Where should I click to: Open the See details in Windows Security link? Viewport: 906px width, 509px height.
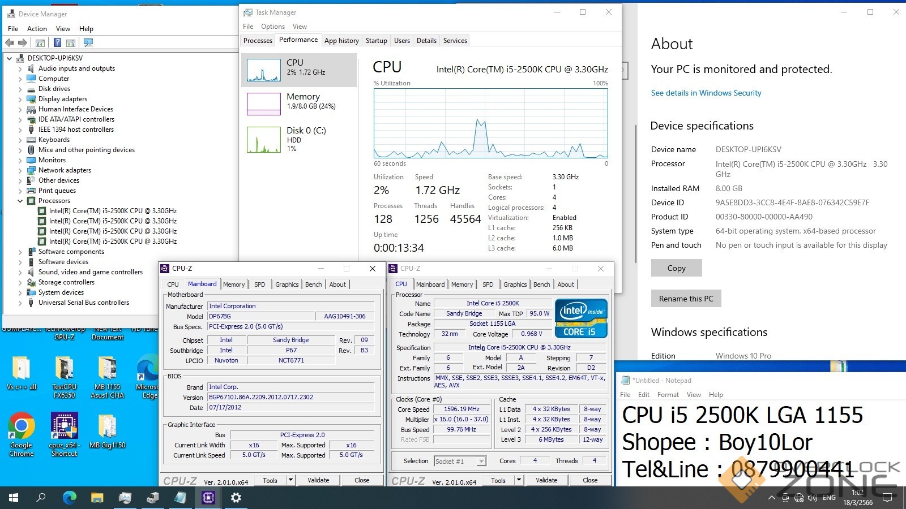[706, 93]
